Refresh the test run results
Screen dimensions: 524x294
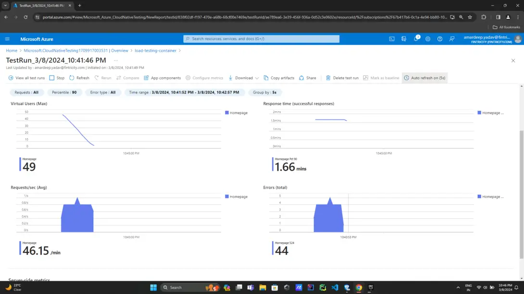click(79, 78)
